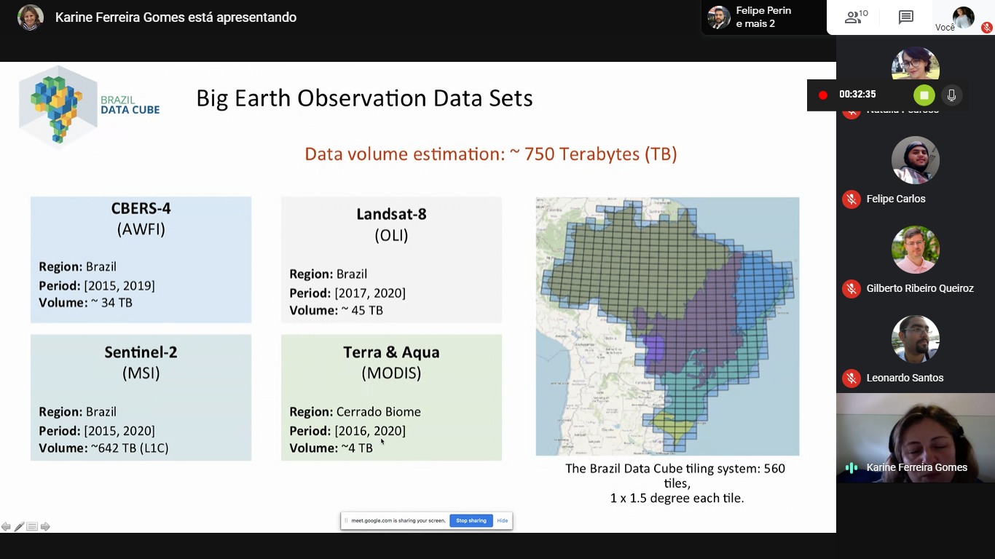Click presenter Karine avatar at top left
Screen dimensions: 995x559
[x=31, y=17]
